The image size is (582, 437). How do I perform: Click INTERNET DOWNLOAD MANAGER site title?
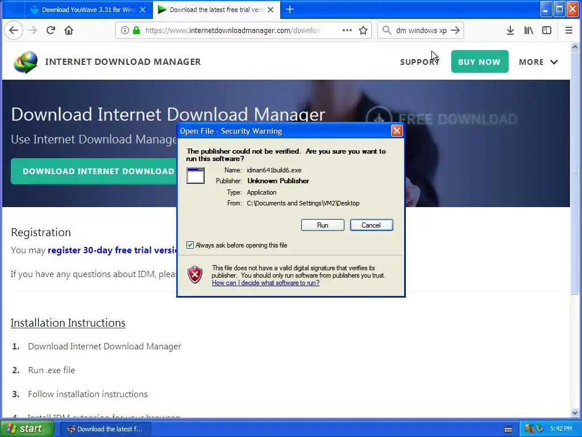pyautogui.click(x=123, y=61)
